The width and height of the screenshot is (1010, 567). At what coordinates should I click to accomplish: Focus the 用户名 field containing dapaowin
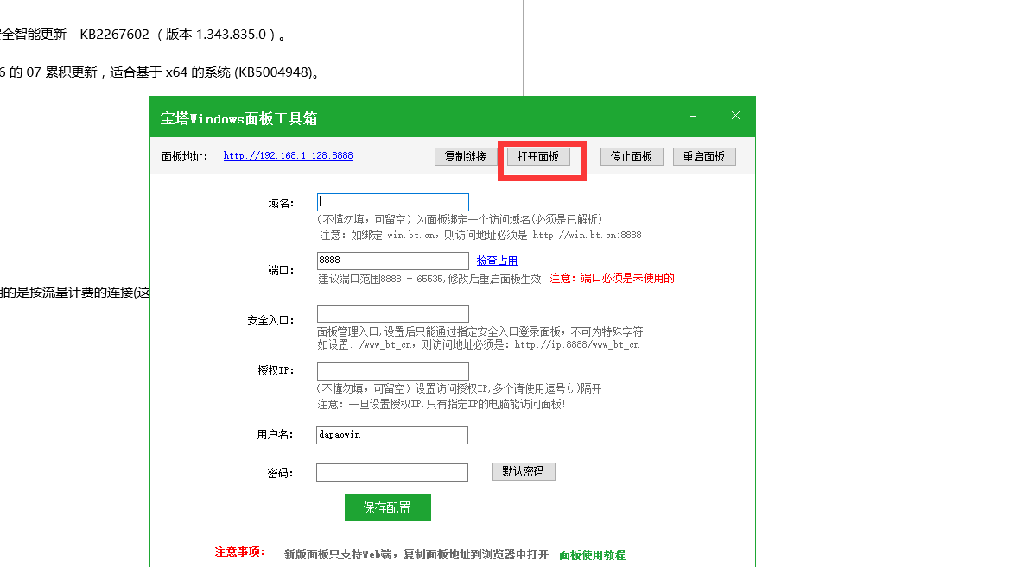(x=392, y=435)
